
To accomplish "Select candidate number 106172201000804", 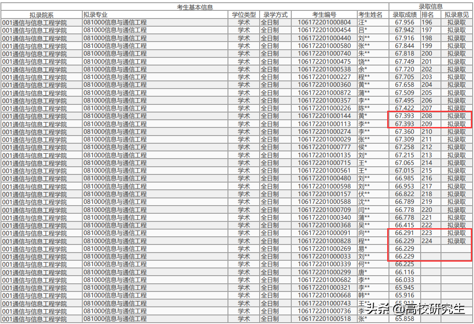I will (x=324, y=22).
